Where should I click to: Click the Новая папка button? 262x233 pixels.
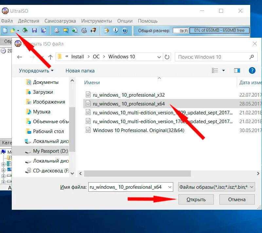tap(80, 71)
